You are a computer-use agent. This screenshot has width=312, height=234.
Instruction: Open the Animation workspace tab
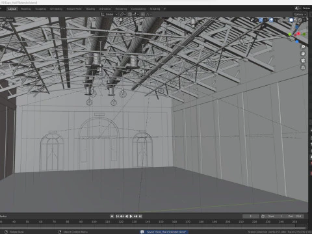105,9
